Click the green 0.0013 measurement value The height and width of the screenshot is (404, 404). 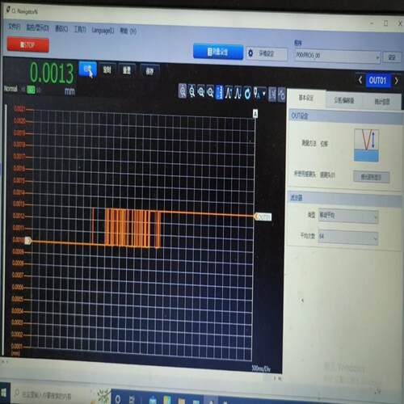click(x=52, y=73)
